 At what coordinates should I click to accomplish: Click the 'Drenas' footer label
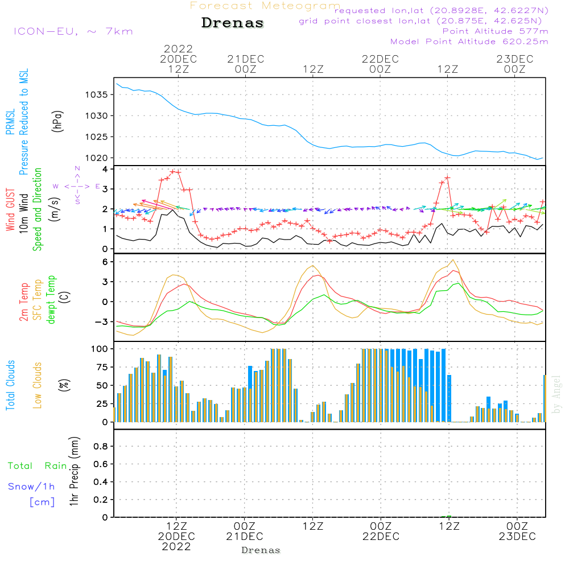click(x=261, y=550)
